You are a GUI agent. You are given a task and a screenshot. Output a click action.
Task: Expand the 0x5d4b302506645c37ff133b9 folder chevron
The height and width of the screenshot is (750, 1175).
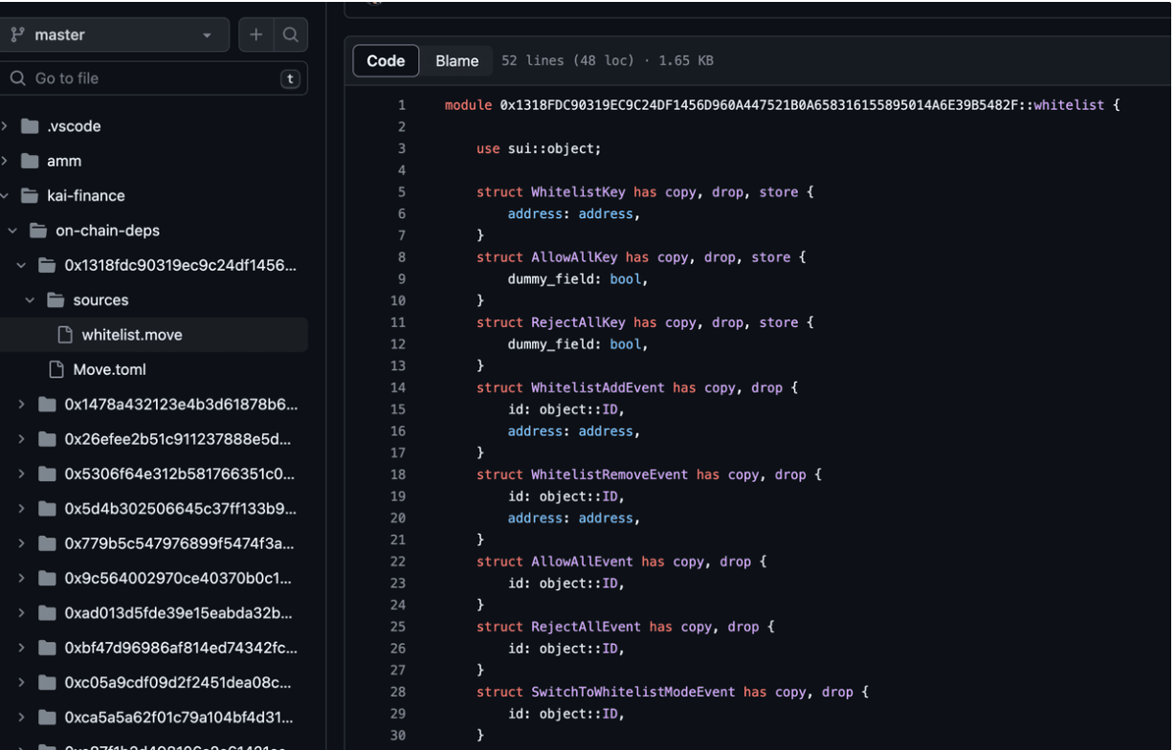click(21, 509)
